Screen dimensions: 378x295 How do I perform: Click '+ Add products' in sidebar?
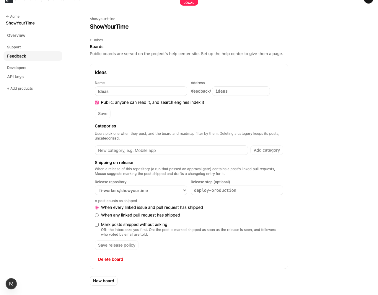pos(20,88)
